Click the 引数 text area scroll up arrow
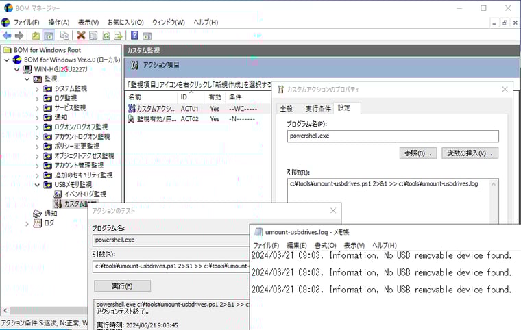 click(494, 184)
